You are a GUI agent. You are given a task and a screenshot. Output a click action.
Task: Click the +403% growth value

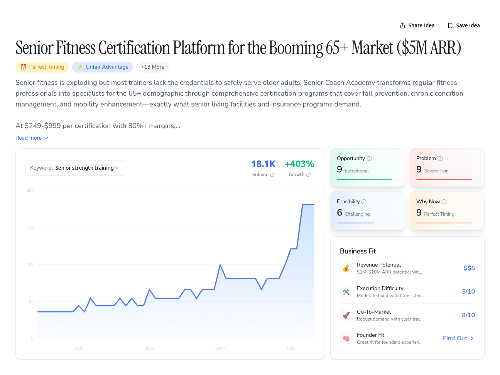pos(299,164)
